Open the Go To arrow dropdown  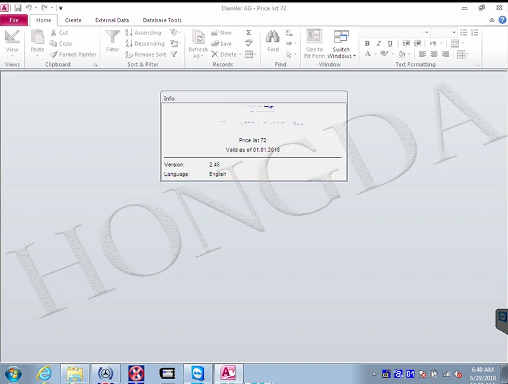point(291,43)
